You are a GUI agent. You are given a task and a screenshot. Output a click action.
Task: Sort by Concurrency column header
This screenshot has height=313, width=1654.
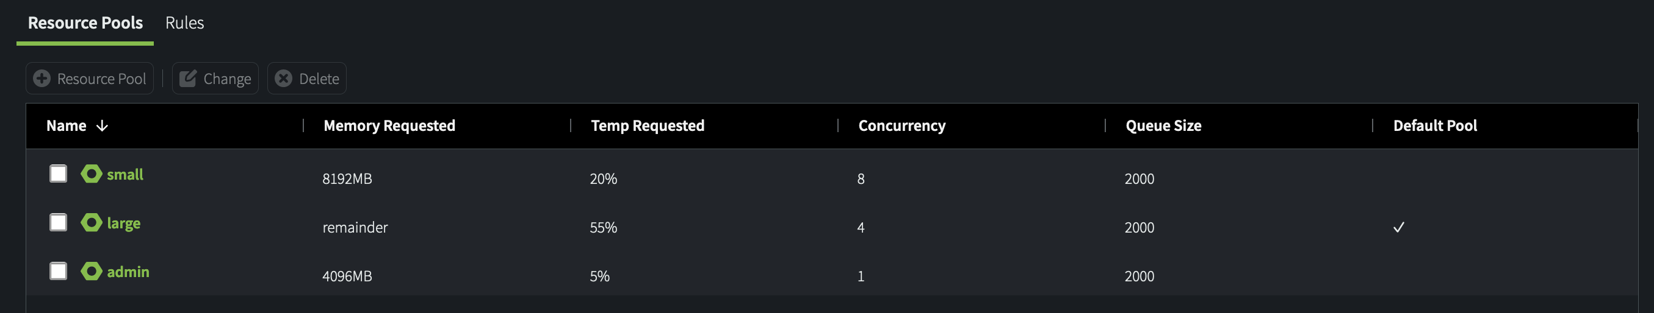(901, 126)
